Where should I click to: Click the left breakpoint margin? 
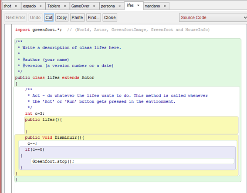click(8, 108)
